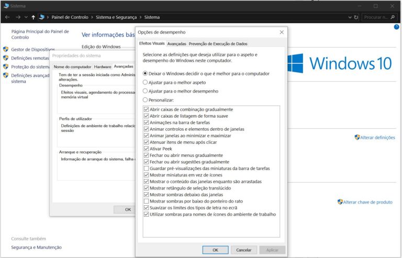Image resolution: width=402 pixels, height=258 pixels.
Task: Toggle 'Mostrar o conteúdo das janelas enquanto são arrastadas'
Action: 146,182
